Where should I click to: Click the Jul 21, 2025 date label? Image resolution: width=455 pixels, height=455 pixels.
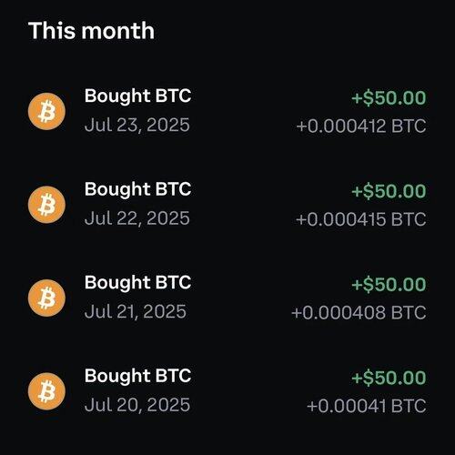coord(136,312)
